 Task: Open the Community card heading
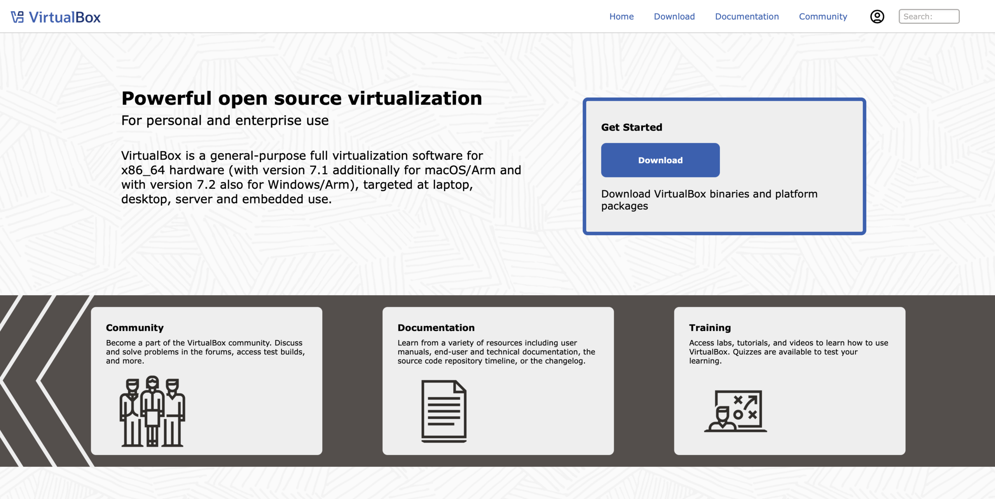[134, 328]
